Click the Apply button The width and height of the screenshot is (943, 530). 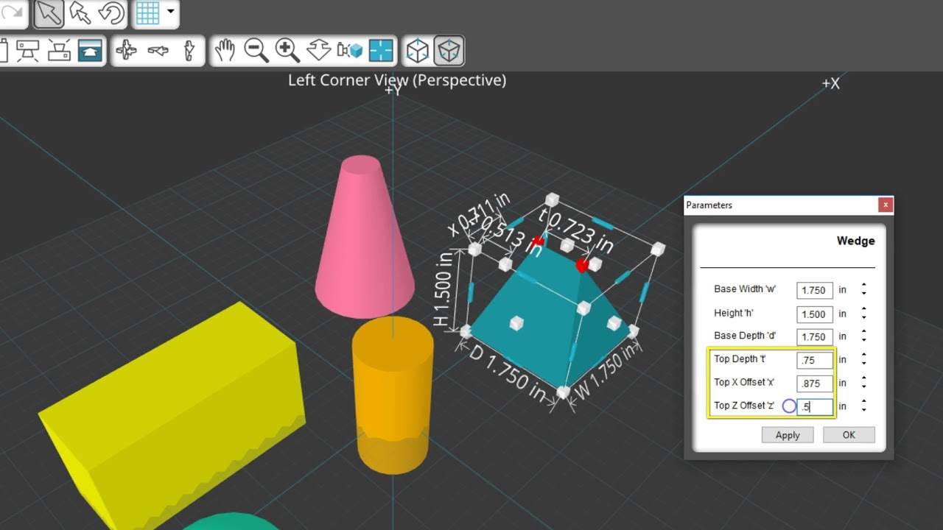[x=788, y=435]
